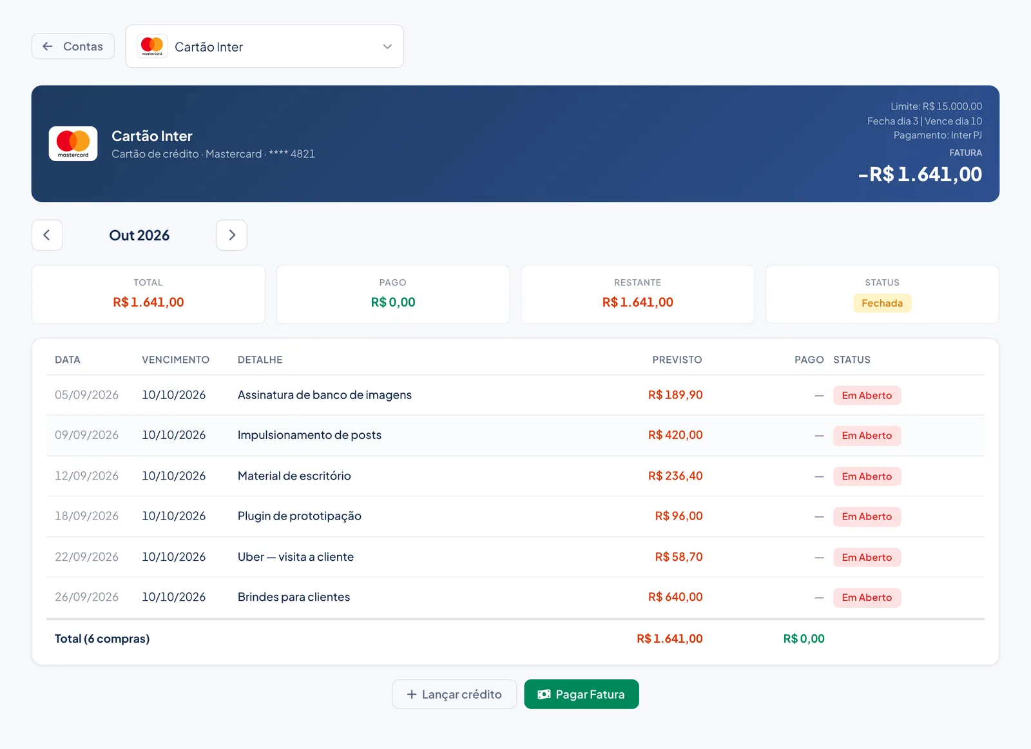Go to next month with right chevron

231,235
